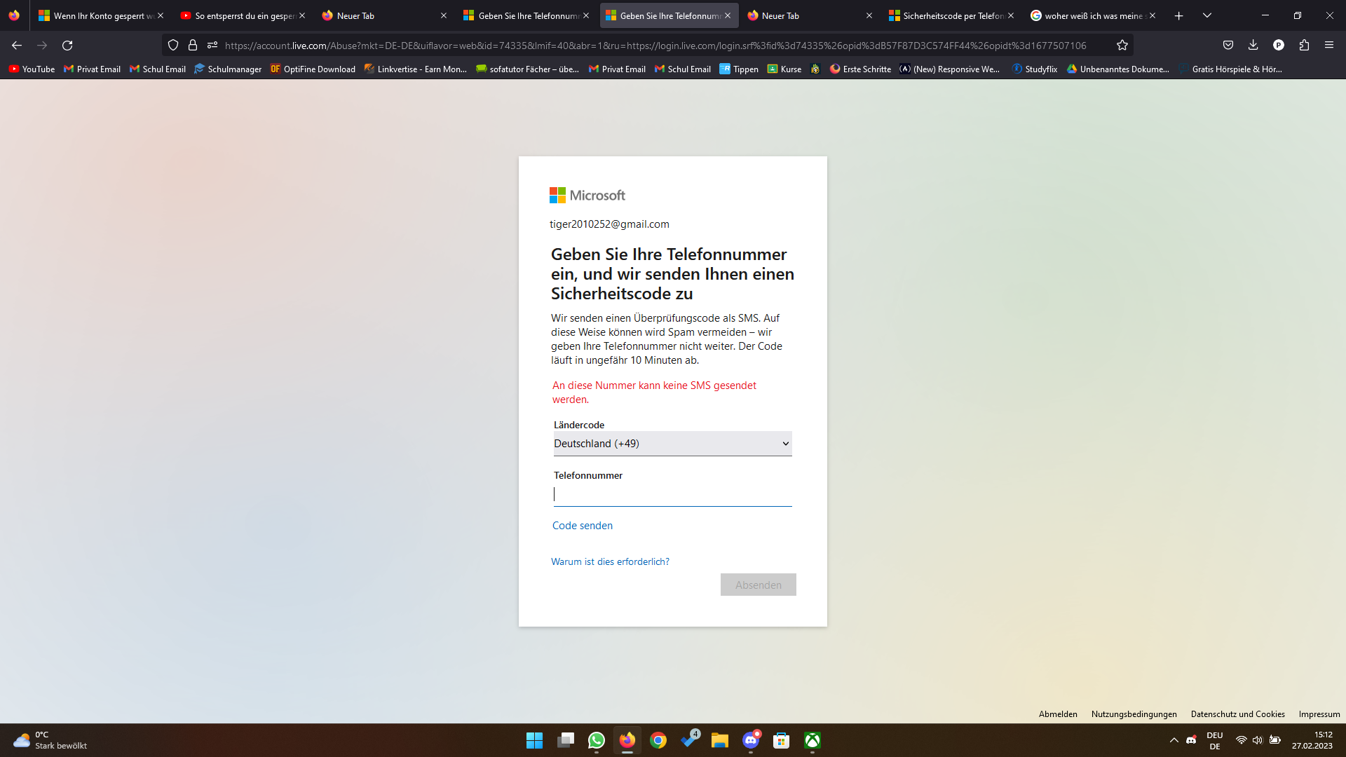The width and height of the screenshot is (1346, 757).
Task: Toggle the tracking protection shield icon
Action: [172, 44]
